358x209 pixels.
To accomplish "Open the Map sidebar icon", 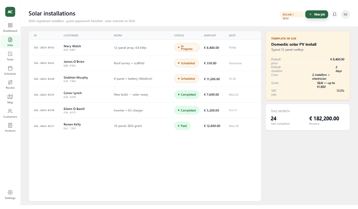I will tap(10, 97).
